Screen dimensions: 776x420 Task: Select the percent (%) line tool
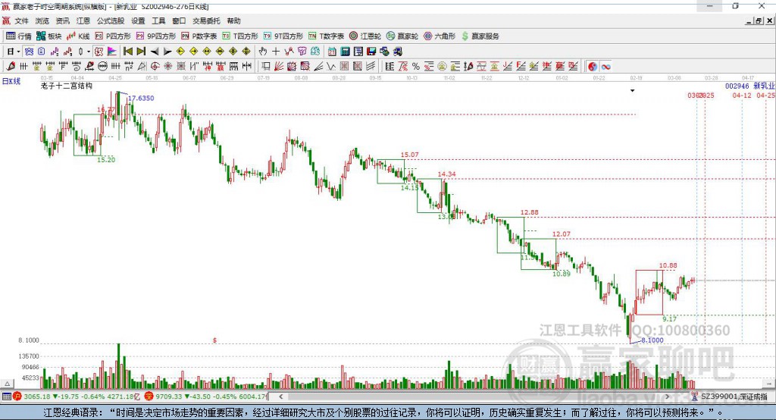click(x=416, y=67)
